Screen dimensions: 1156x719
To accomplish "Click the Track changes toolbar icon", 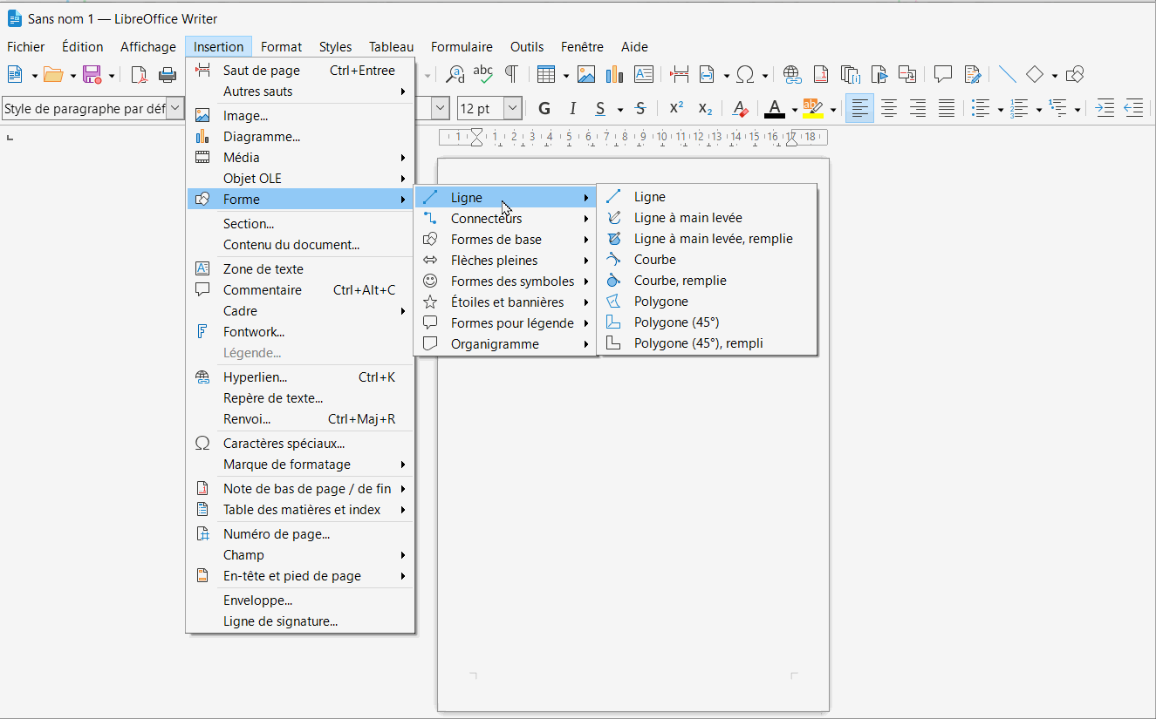I will 972,75.
